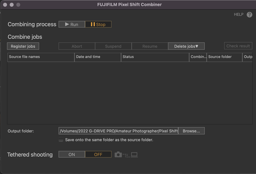This screenshot has height=174, width=256.
Task: Click the Source folder column header
Action: [224, 57]
